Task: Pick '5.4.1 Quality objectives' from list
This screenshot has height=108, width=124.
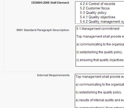Action: (98, 17)
